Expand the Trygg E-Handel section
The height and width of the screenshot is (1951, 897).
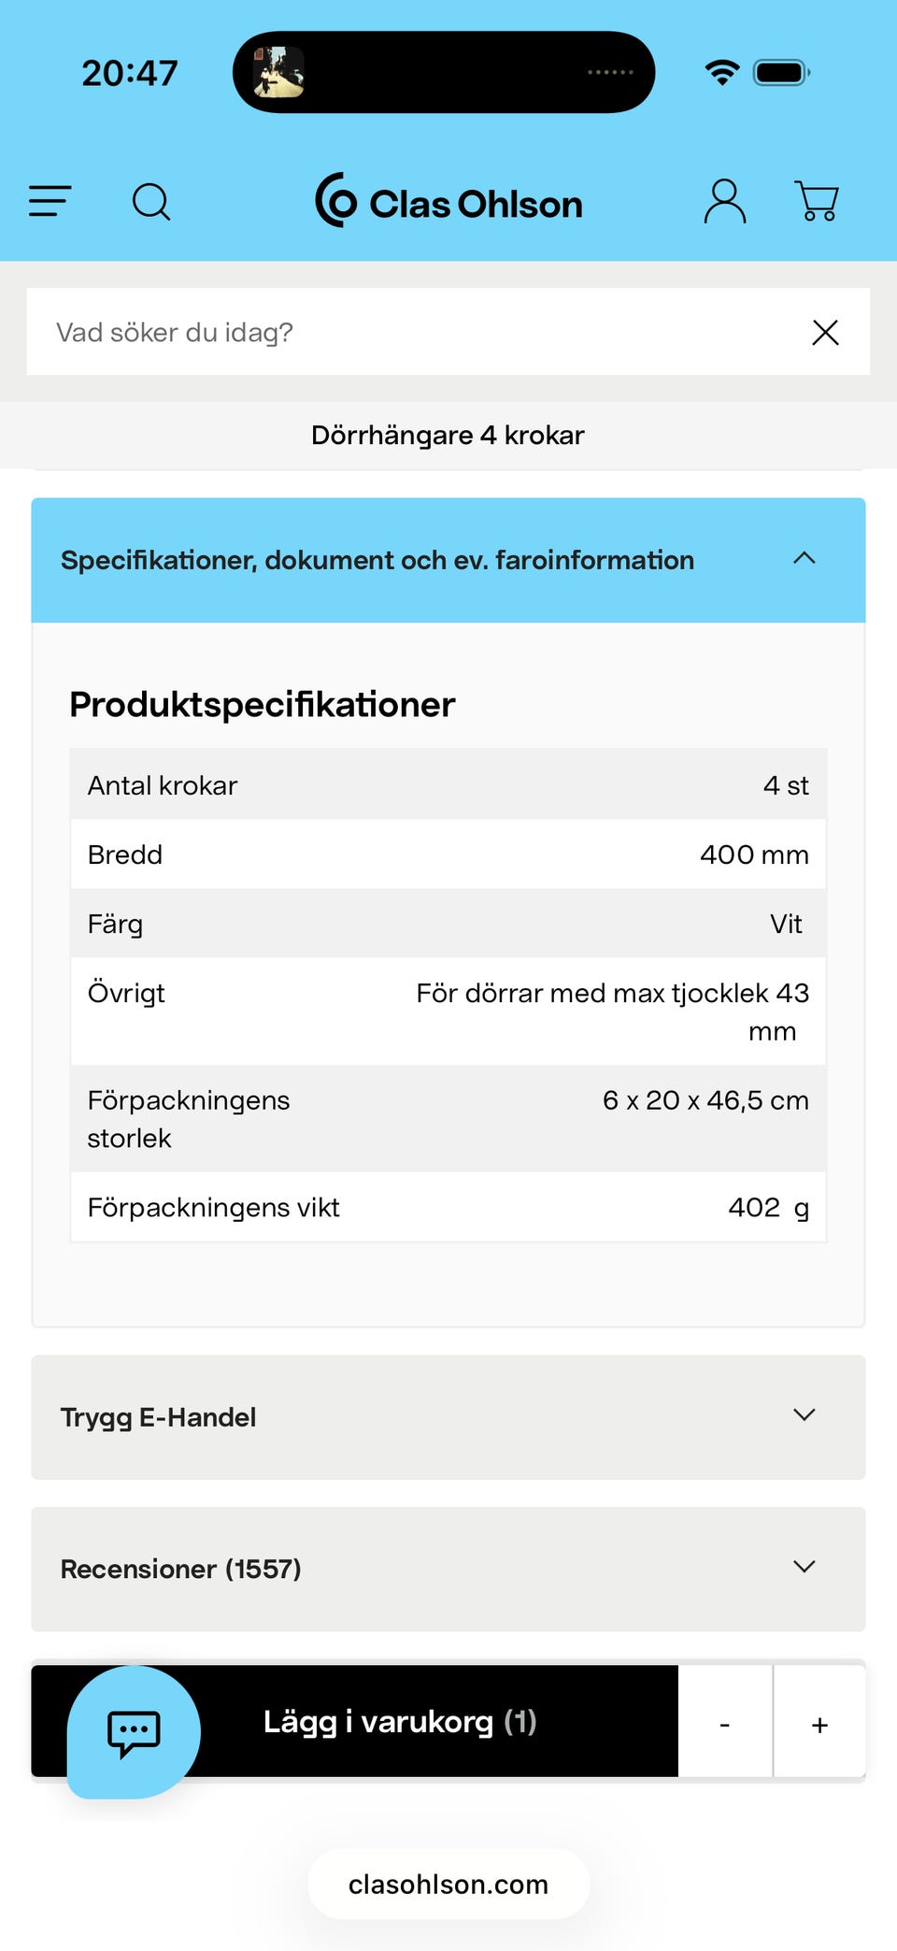click(x=448, y=1417)
